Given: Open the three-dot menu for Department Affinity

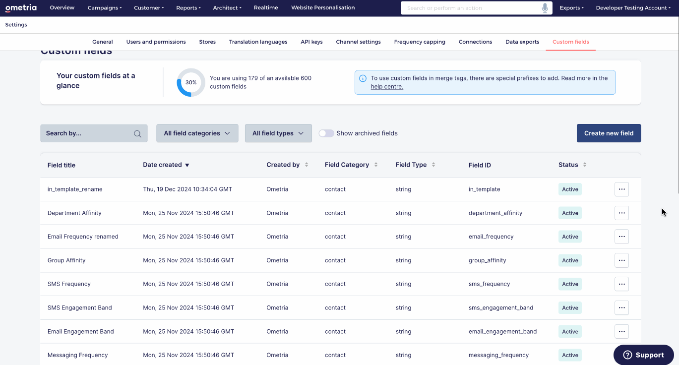Looking at the screenshot, I should [x=621, y=213].
